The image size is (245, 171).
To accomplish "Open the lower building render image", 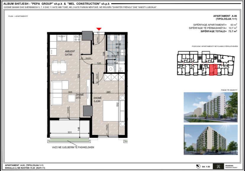I will [210, 140].
